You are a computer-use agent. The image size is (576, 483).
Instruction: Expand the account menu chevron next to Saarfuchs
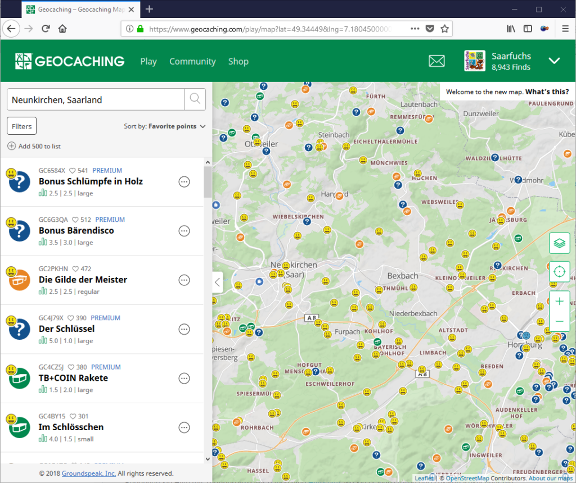[555, 60]
